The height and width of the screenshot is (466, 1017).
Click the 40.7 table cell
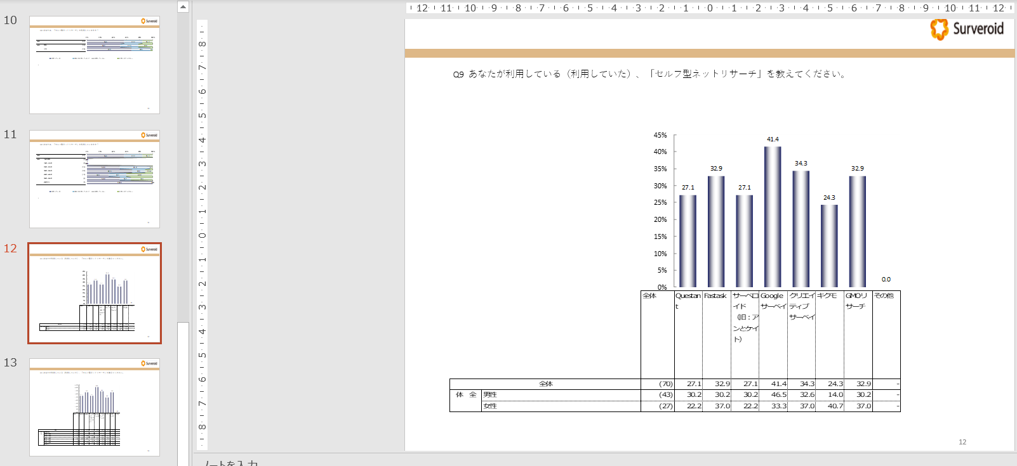pos(830,406)
